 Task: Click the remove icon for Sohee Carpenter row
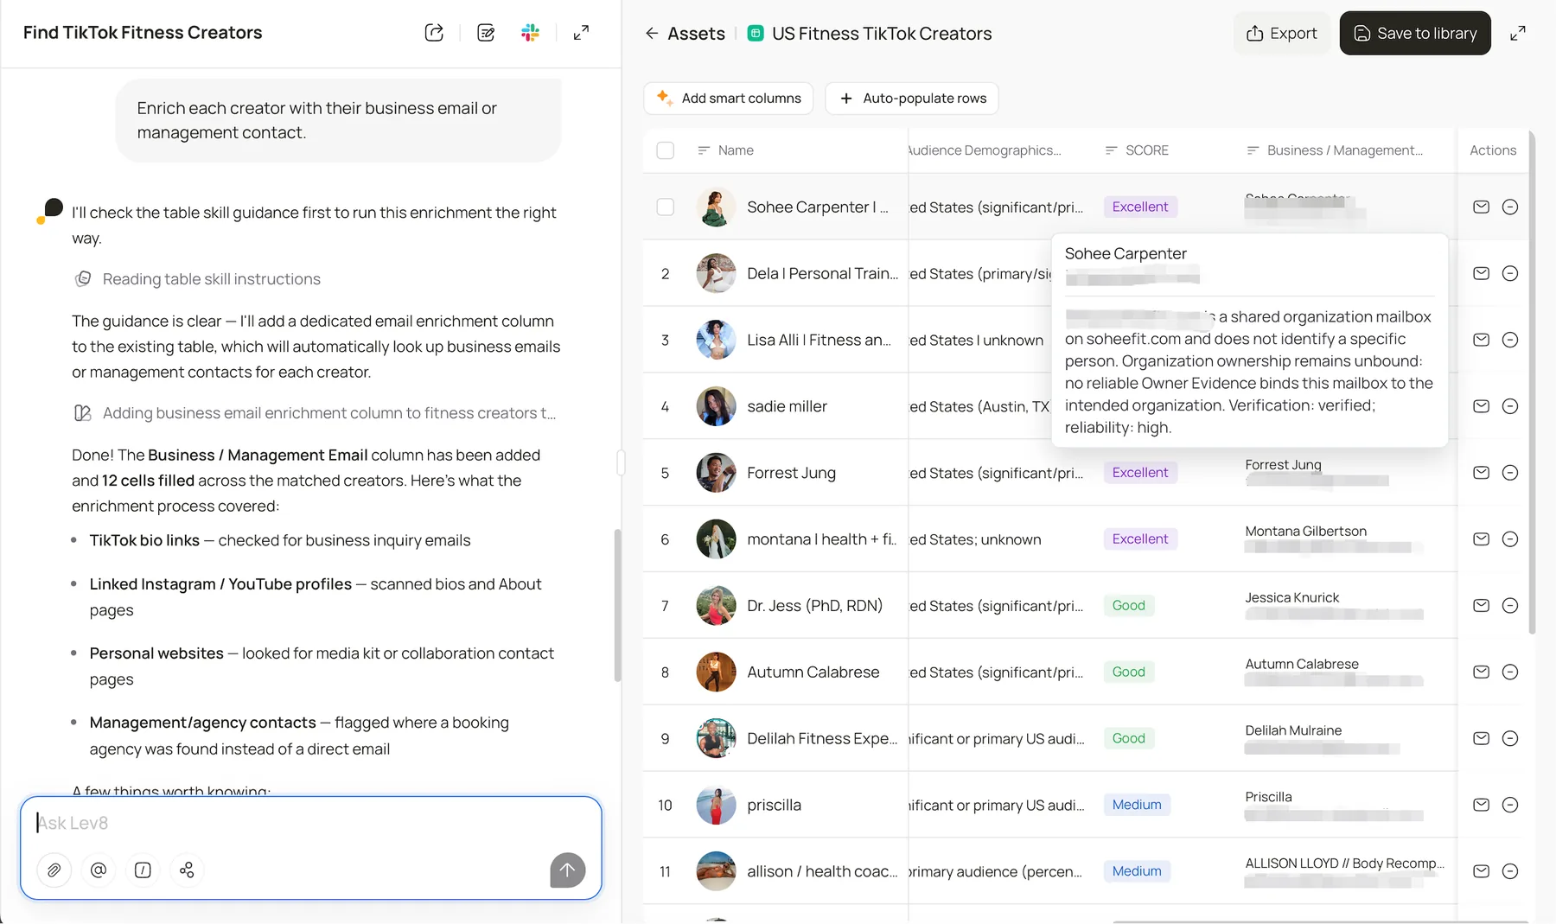[1510, 207]
